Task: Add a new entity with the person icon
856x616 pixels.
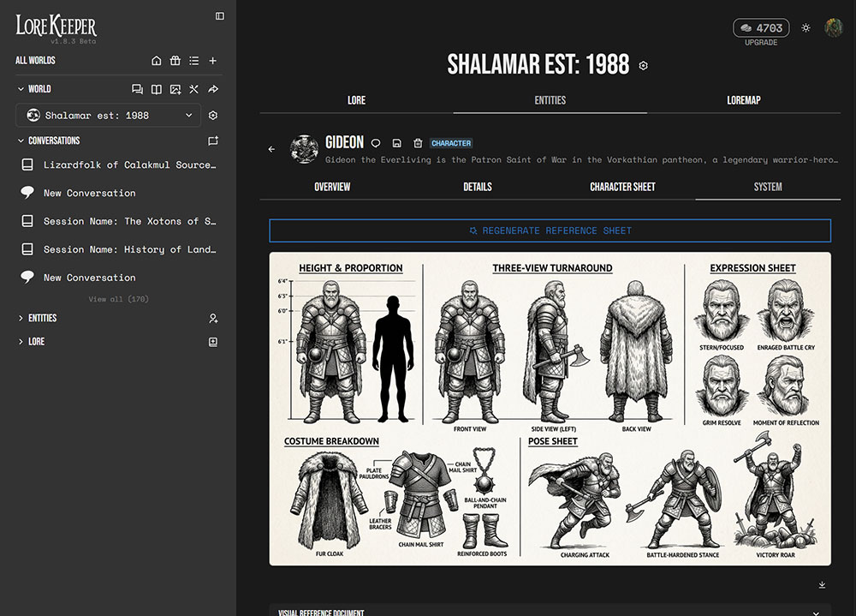Action: pyautogui.click(x=212, y=318)
